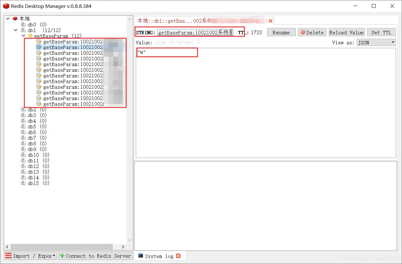Click the tree scrollbar up arrow
The image size is (402, 264).
click(x=130, y=19)
